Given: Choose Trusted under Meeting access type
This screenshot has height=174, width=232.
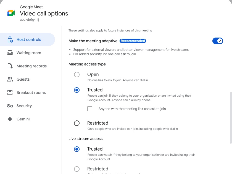Looking at the screenshot, I should coord(77,90).
